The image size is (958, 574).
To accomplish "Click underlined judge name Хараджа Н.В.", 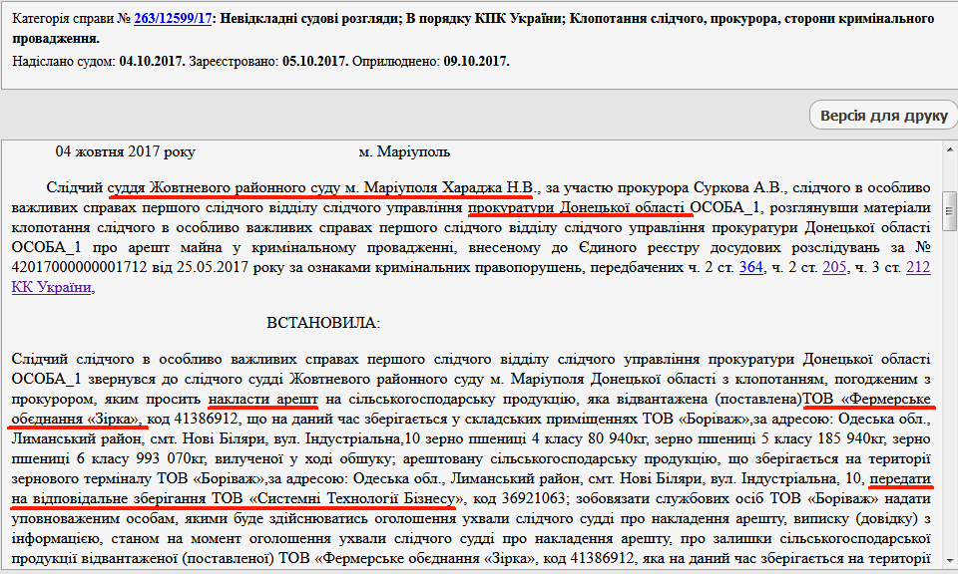I will pyautogui.click(x=496, y=186).
